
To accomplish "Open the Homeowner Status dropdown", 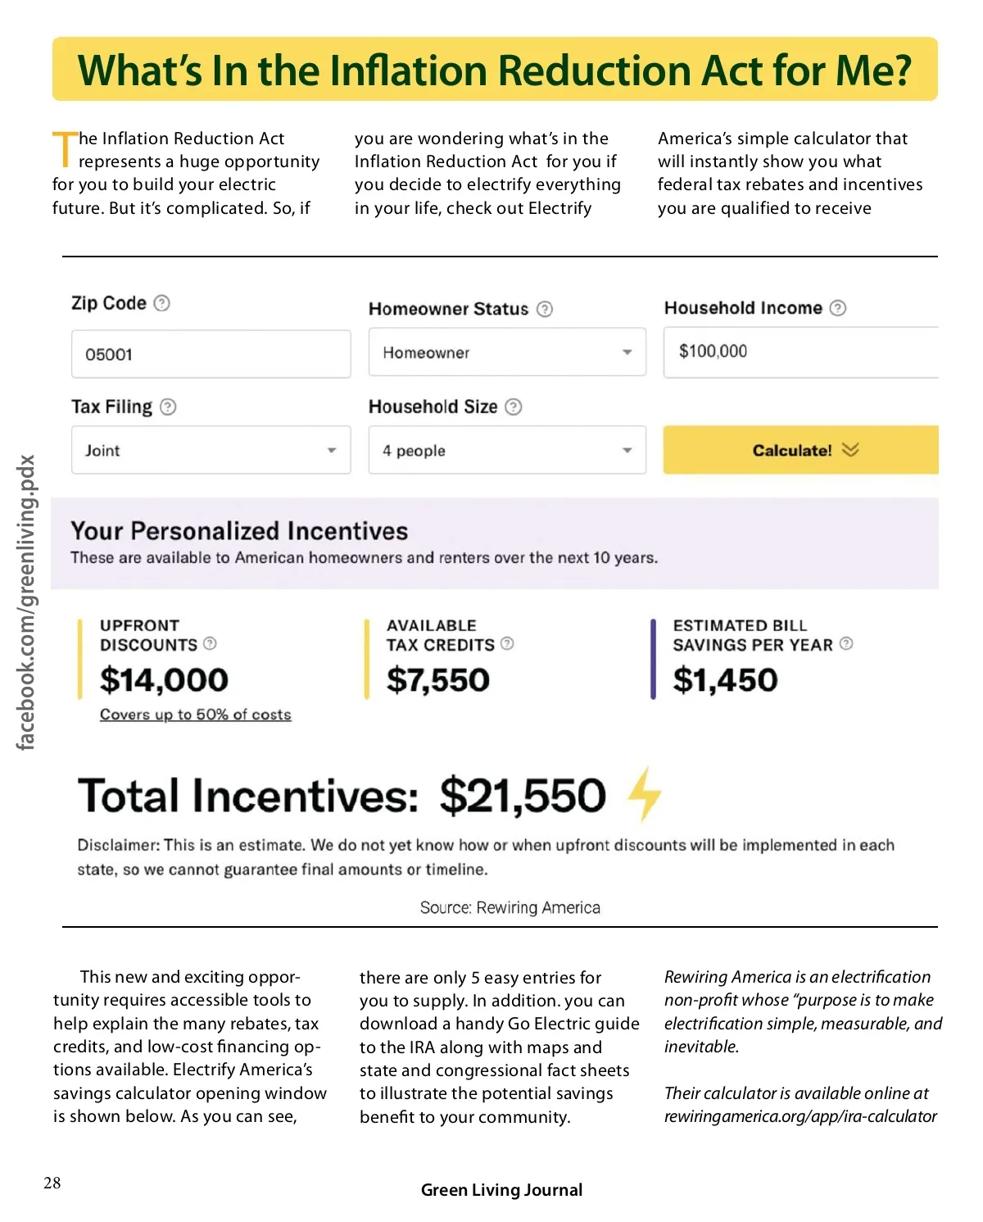I will (507, 352).
